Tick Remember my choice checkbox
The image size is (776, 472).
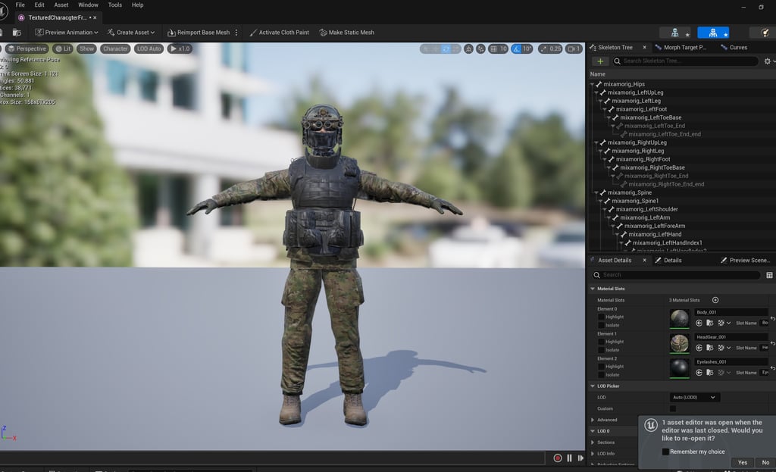pos(665,452)
